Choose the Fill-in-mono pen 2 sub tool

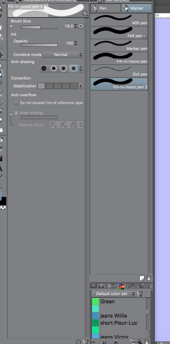click(119, 84)
